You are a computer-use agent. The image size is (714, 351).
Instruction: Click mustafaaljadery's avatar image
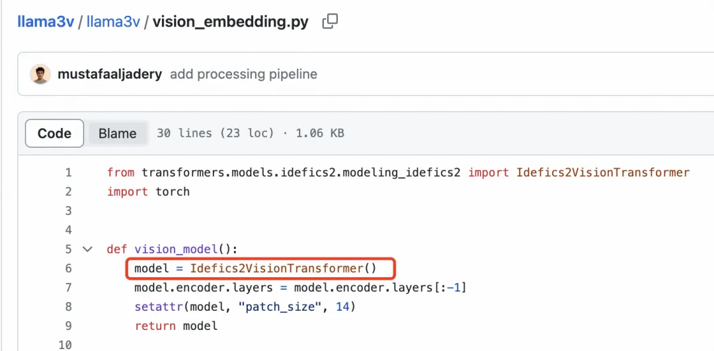(x=40, y=74)
